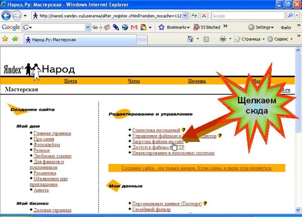Click the green Refresh page icon

[x=194, y=16]
